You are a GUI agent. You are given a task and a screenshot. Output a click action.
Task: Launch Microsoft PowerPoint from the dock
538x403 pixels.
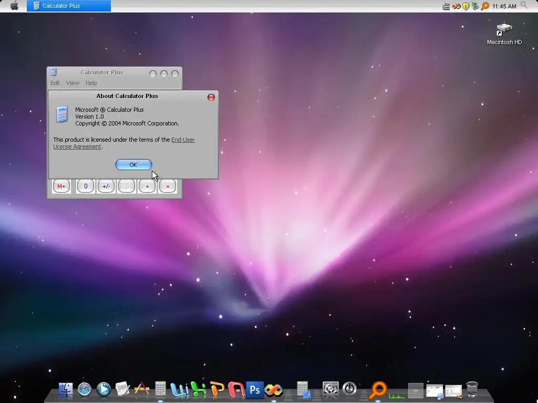pos(217,390)
